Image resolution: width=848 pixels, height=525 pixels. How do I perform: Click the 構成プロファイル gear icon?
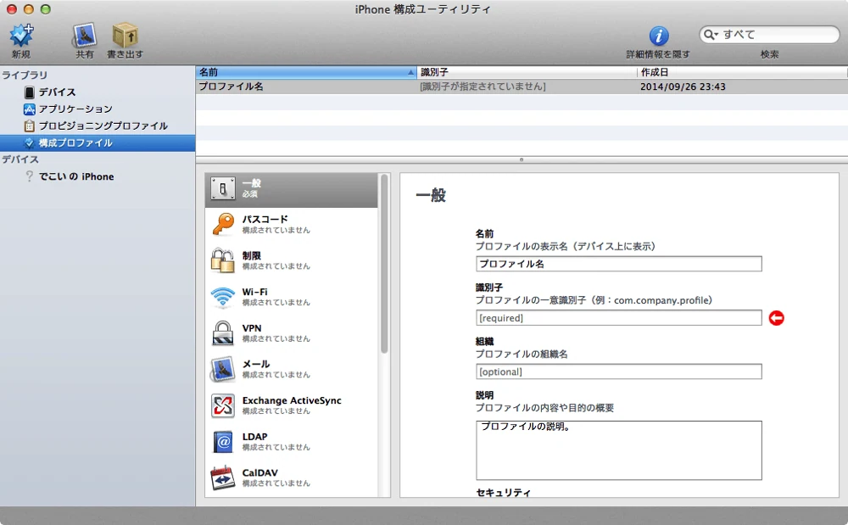(29, 142)
